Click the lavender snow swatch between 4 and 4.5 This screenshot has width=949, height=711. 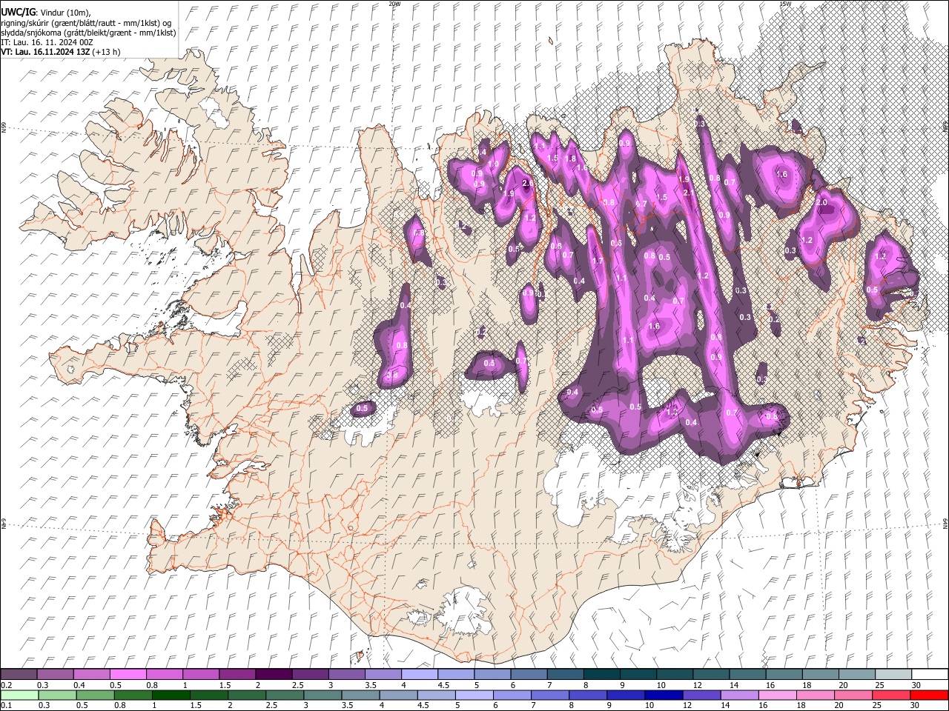(418, 675)
